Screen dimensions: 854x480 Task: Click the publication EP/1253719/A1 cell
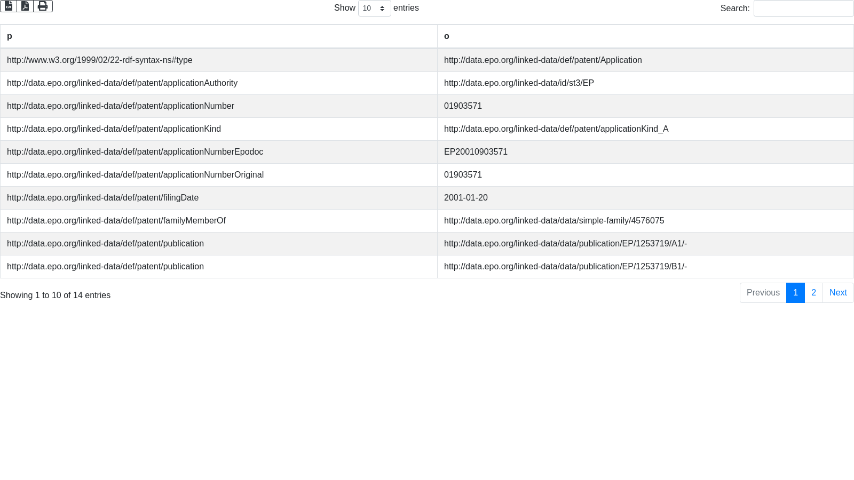[565, 244]
